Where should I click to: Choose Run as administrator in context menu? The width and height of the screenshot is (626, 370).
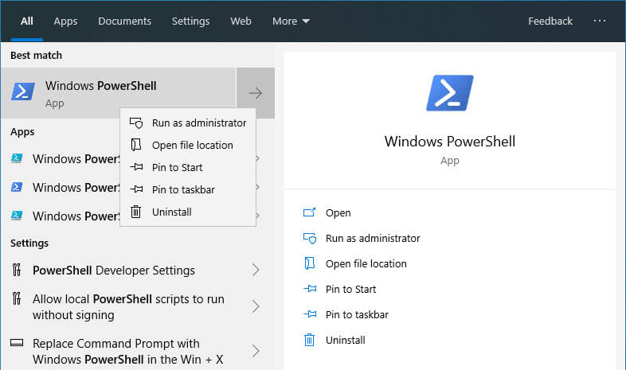pos(188,123)
